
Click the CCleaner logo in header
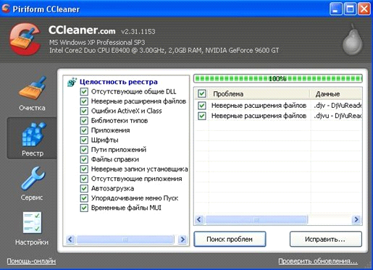click(25, 39)
